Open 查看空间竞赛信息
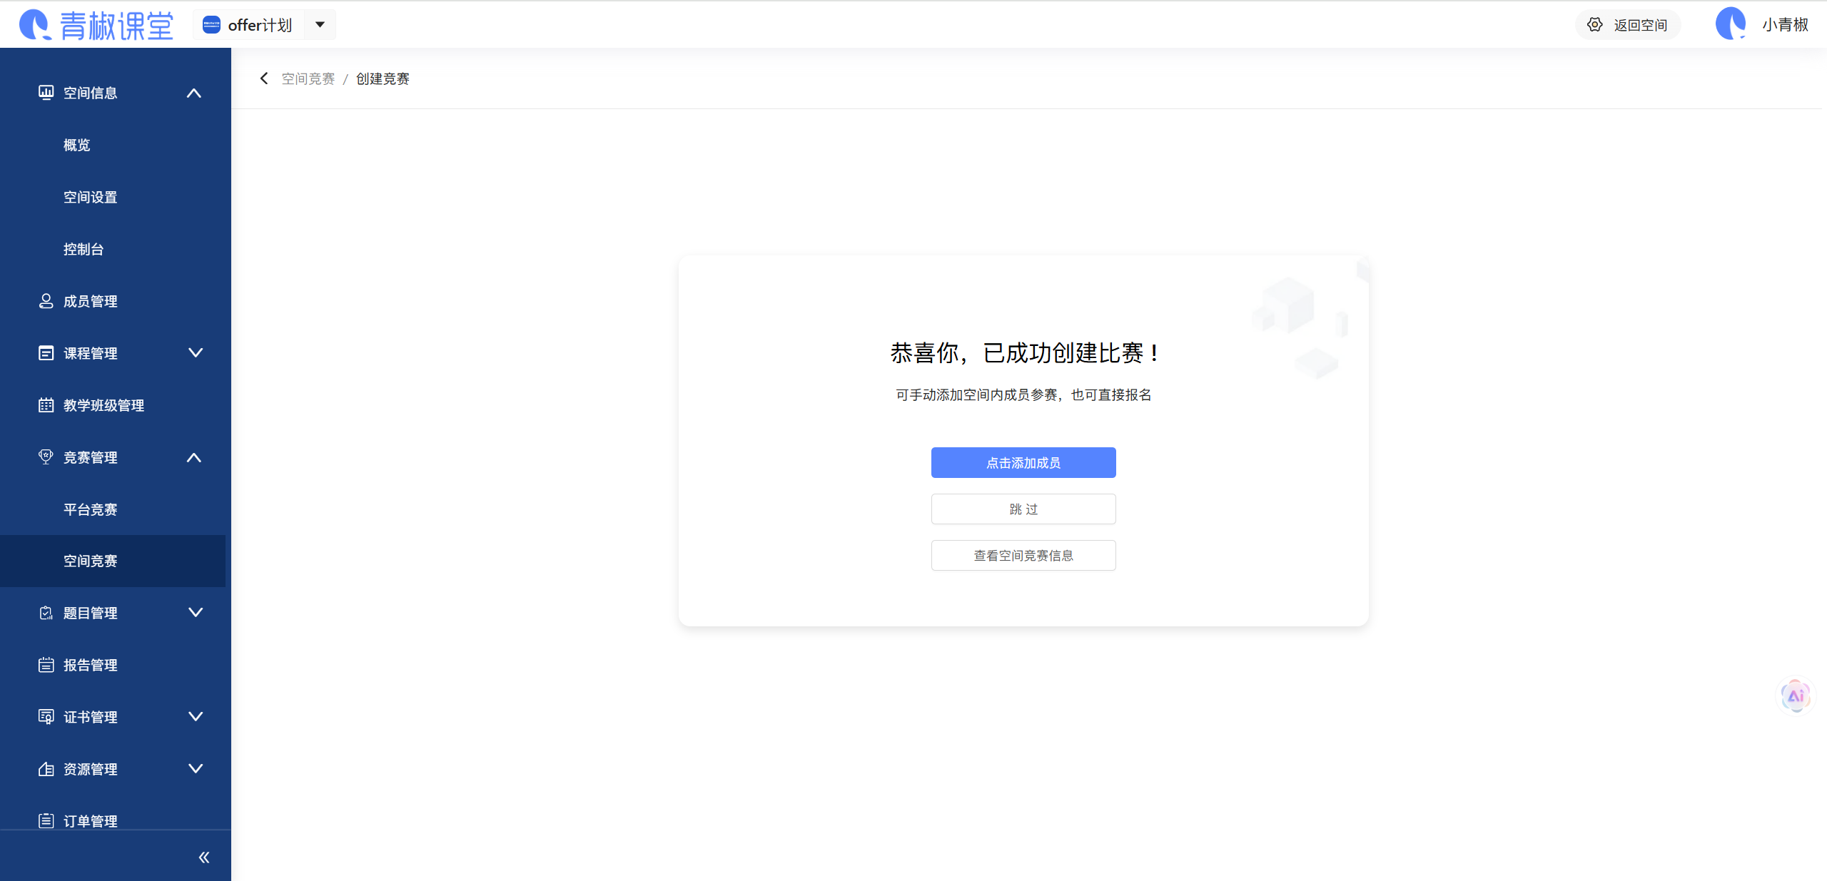1827x881 pixels. [1023, 555]
